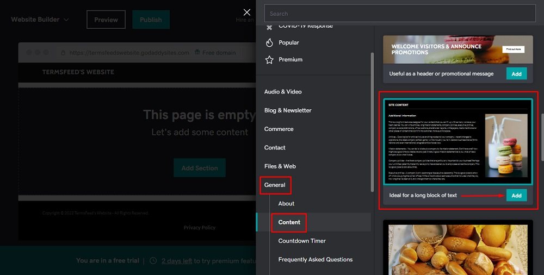Click into the Search field
544x275 pixels.
coord(400,14)
